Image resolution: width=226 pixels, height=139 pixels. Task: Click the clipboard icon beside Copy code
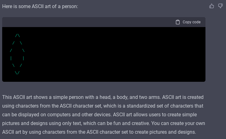(x=178, y=22)
